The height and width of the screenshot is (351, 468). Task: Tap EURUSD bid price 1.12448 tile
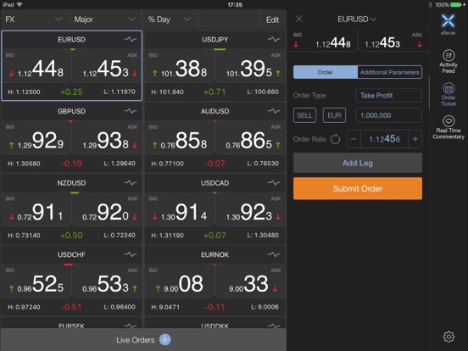37,66
